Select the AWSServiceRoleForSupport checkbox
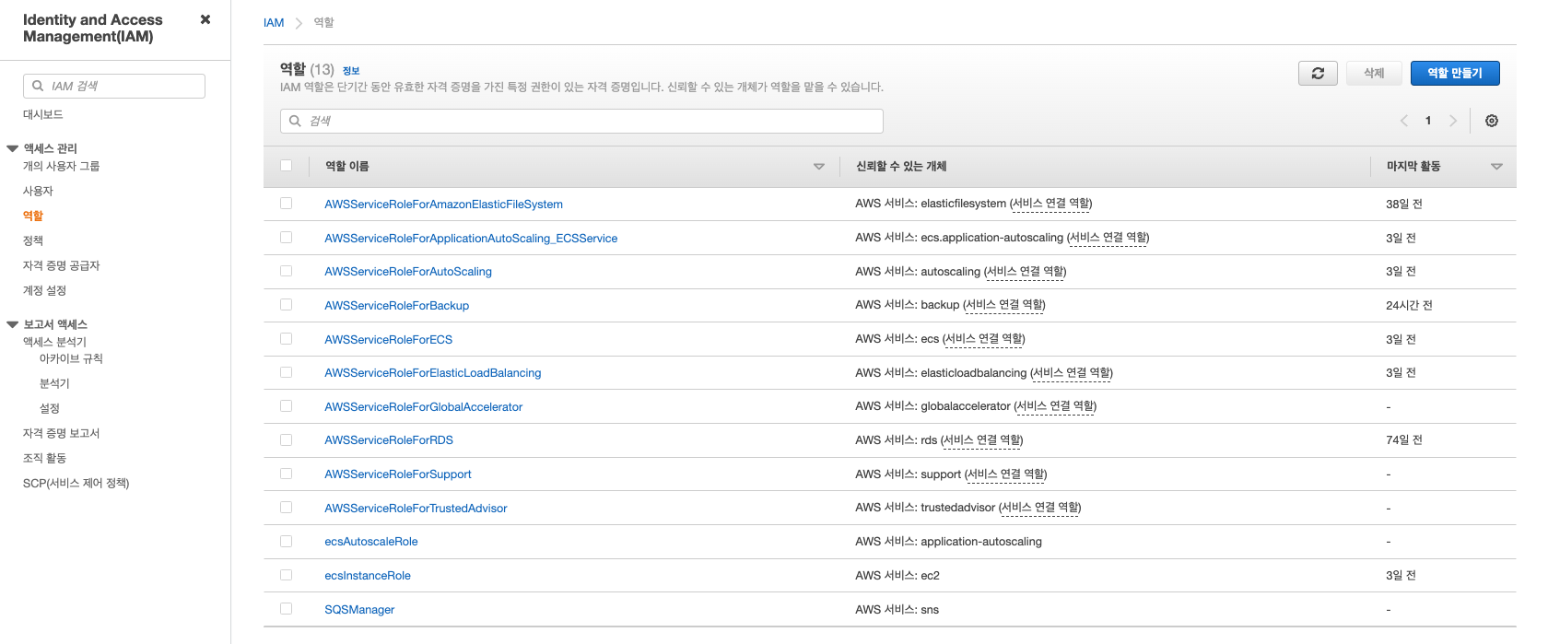 (x=286, y=474)
